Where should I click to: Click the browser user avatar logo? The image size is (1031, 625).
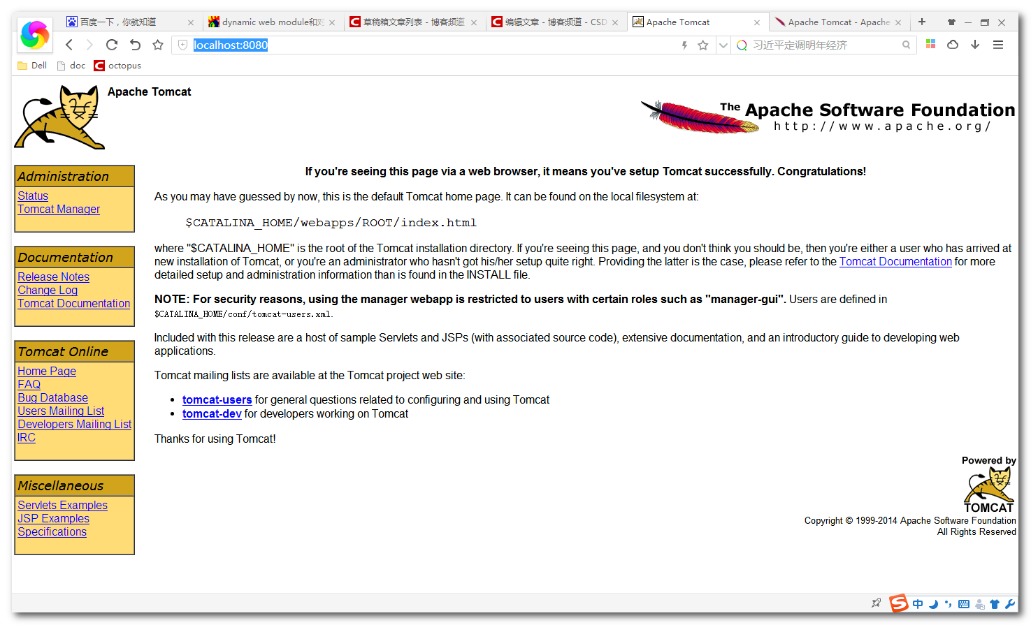(34, 34)
